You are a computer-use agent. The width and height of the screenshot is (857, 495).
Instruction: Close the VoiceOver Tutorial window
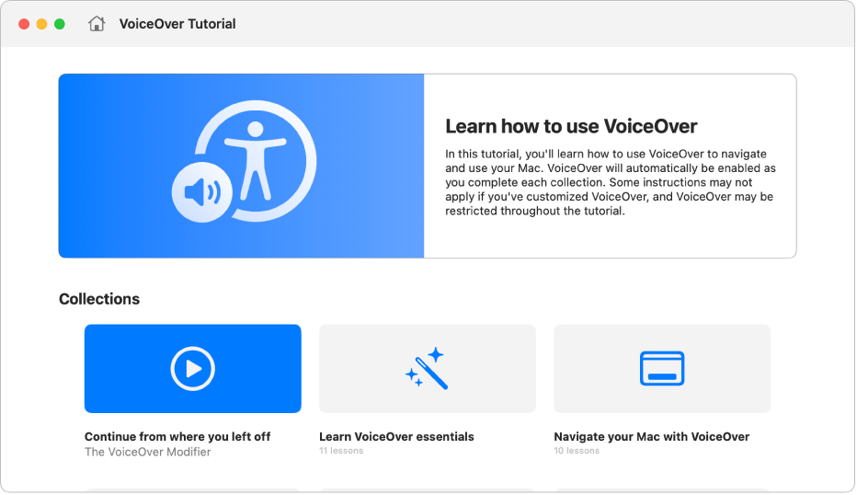point(24,24)
